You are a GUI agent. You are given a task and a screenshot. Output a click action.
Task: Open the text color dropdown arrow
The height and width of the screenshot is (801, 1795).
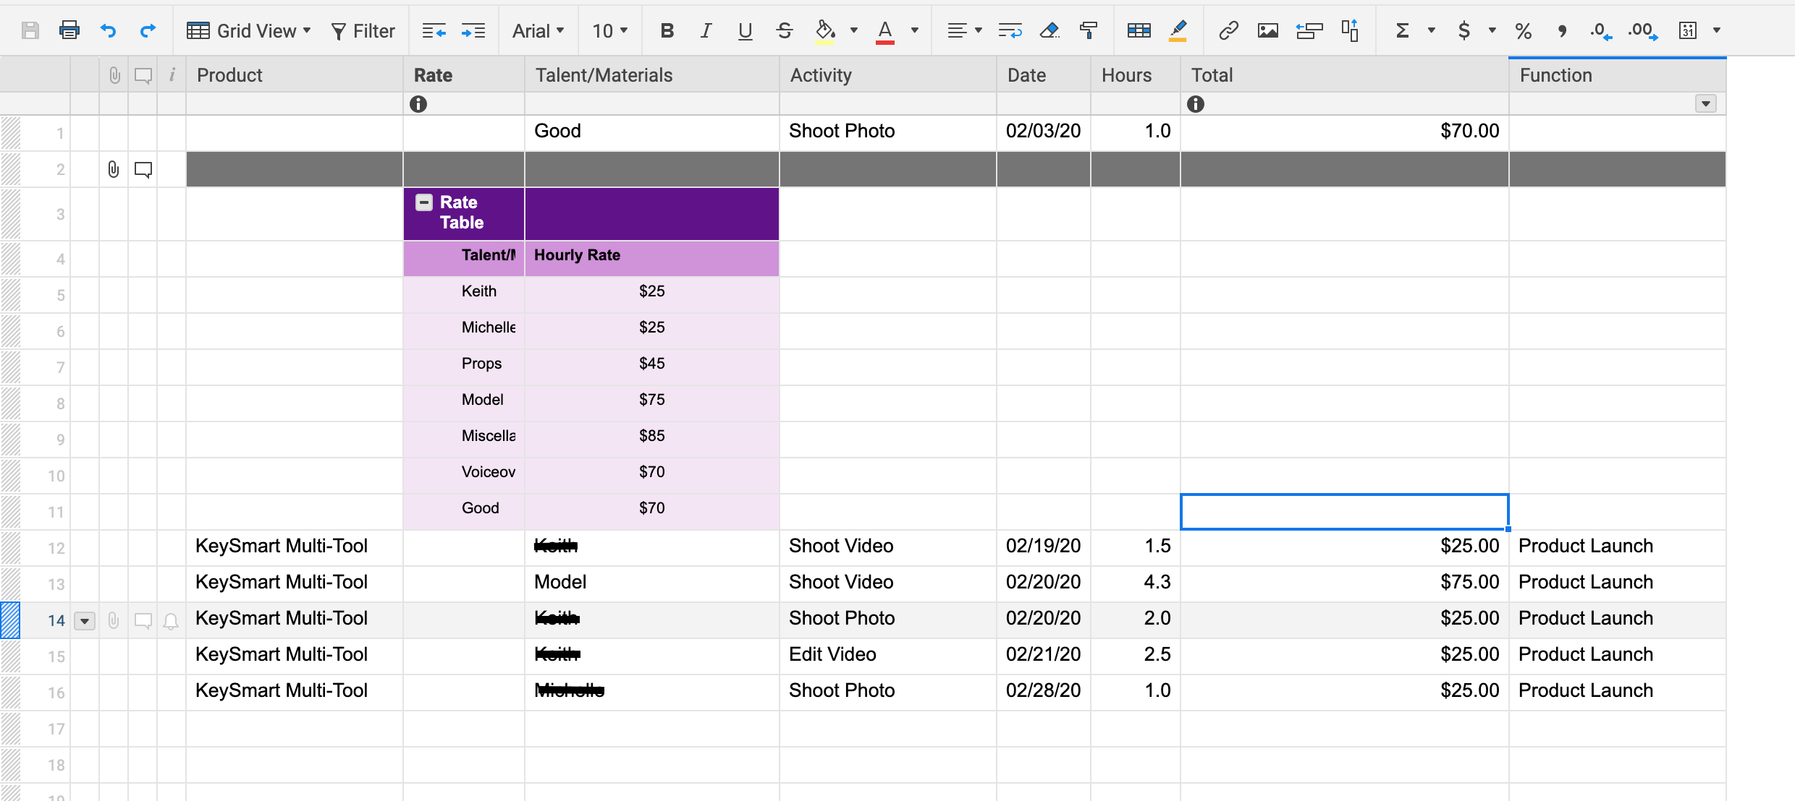(915, 30)
